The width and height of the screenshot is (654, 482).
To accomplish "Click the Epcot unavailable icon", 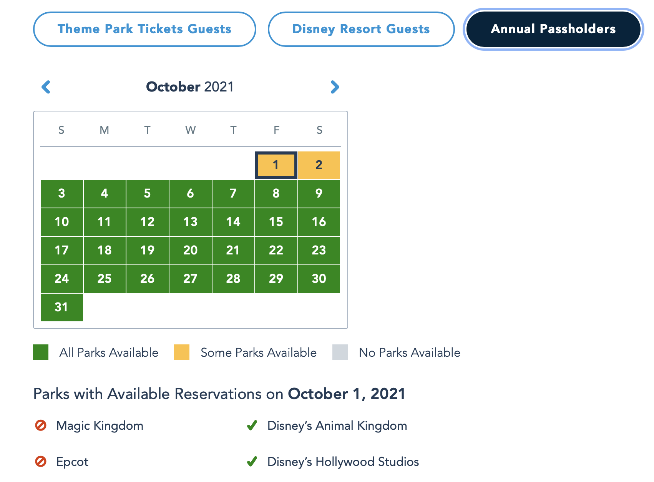I will click(x=41, y=461).
